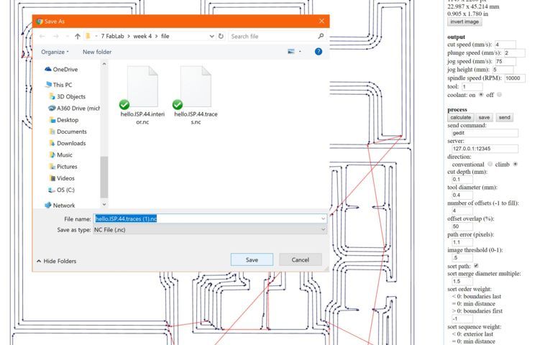This screenshot has width=540, height=345.
Task: Click the 7 FabLab breadcrumb
Action: [112, 36]
